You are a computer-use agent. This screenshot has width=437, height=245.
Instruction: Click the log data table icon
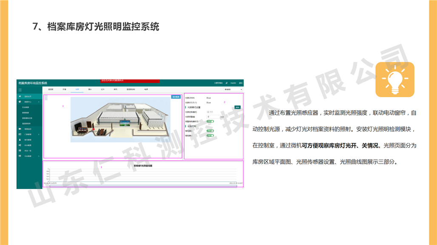[20, 156]
